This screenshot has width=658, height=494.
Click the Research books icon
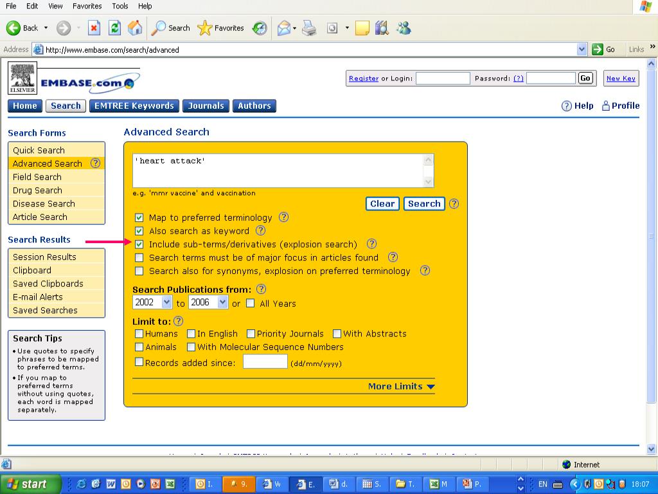click(382, 28)
